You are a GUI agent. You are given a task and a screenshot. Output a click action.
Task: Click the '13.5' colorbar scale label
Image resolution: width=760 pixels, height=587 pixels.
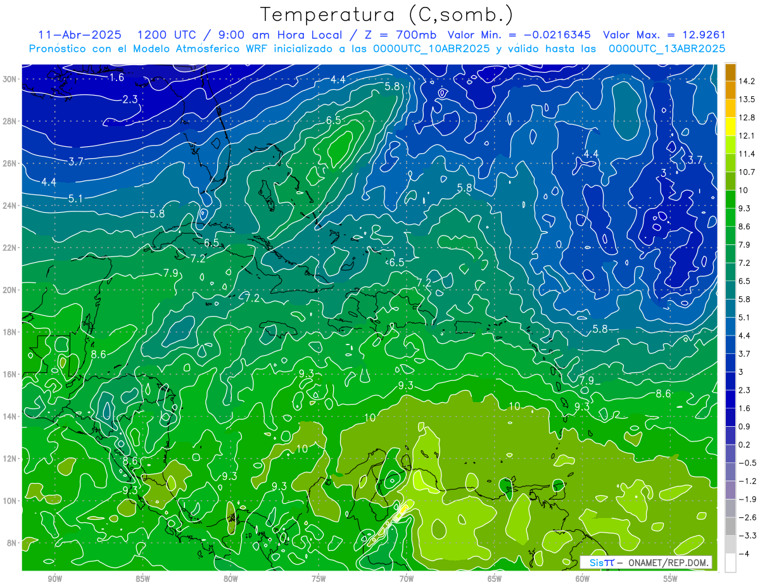pos(748,99)
